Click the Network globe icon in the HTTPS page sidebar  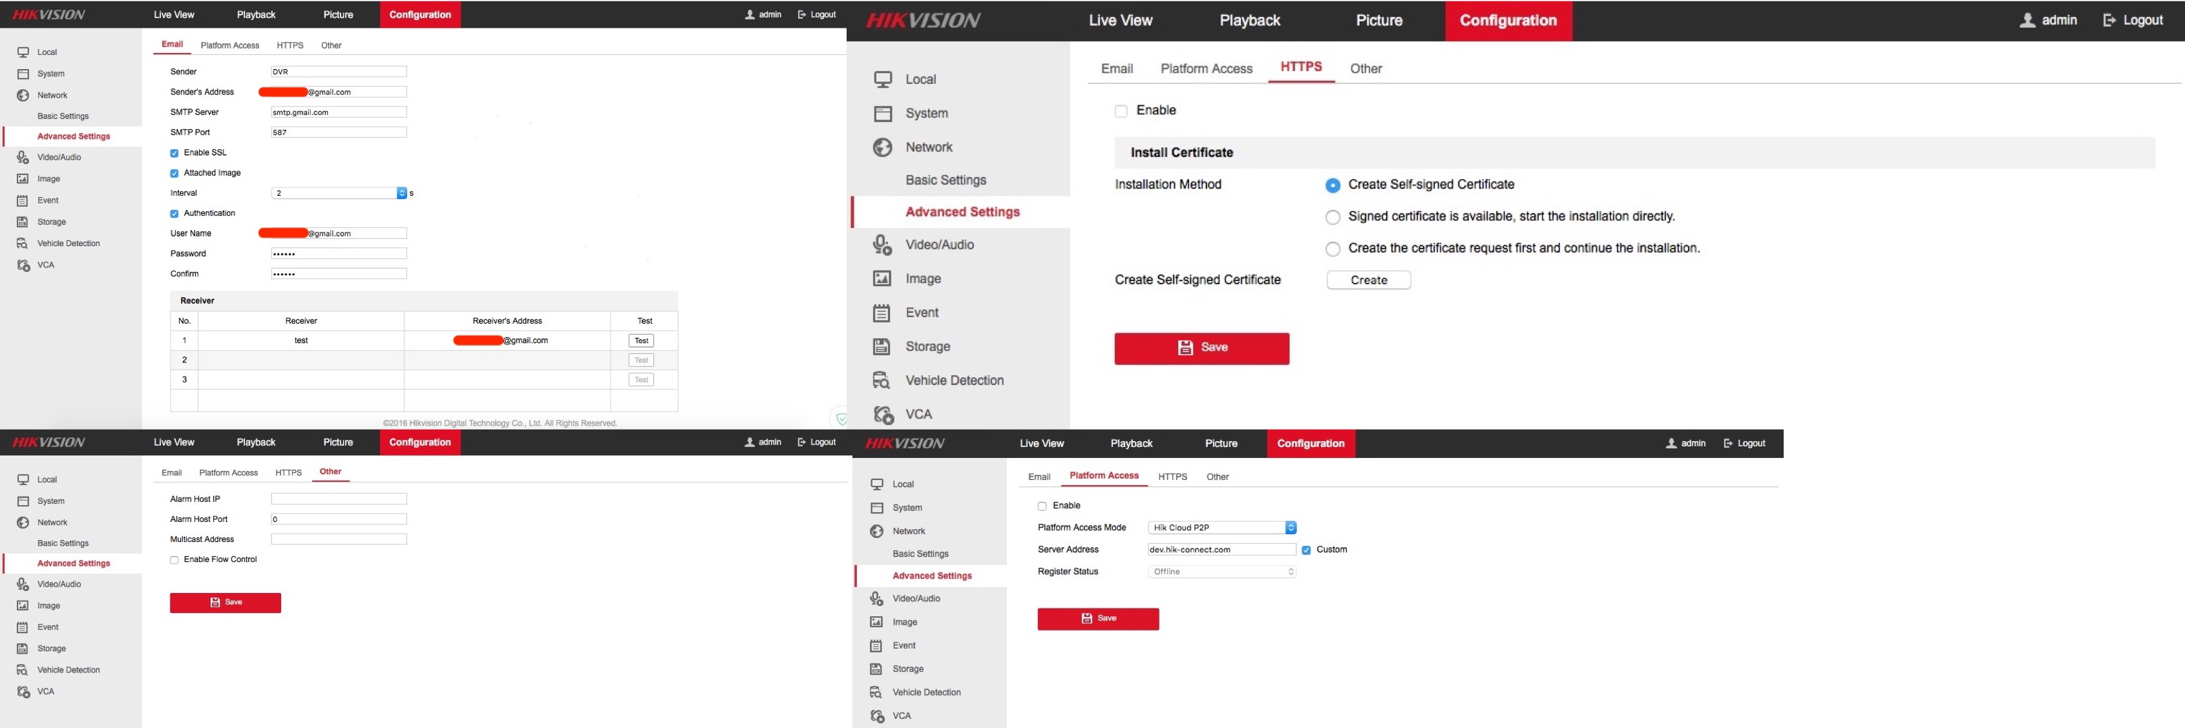coord(882,147)
